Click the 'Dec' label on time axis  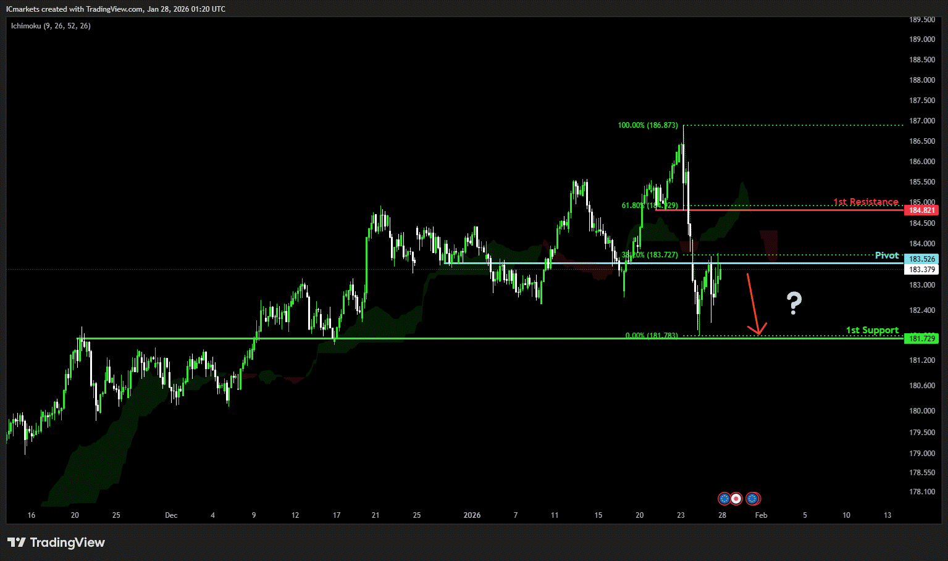pos(171,515)
